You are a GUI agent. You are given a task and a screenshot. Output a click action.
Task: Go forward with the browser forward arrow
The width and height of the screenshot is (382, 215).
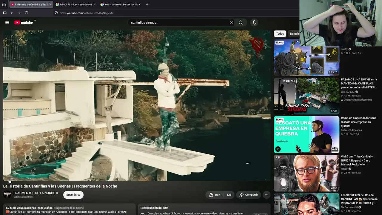[19, 13]
